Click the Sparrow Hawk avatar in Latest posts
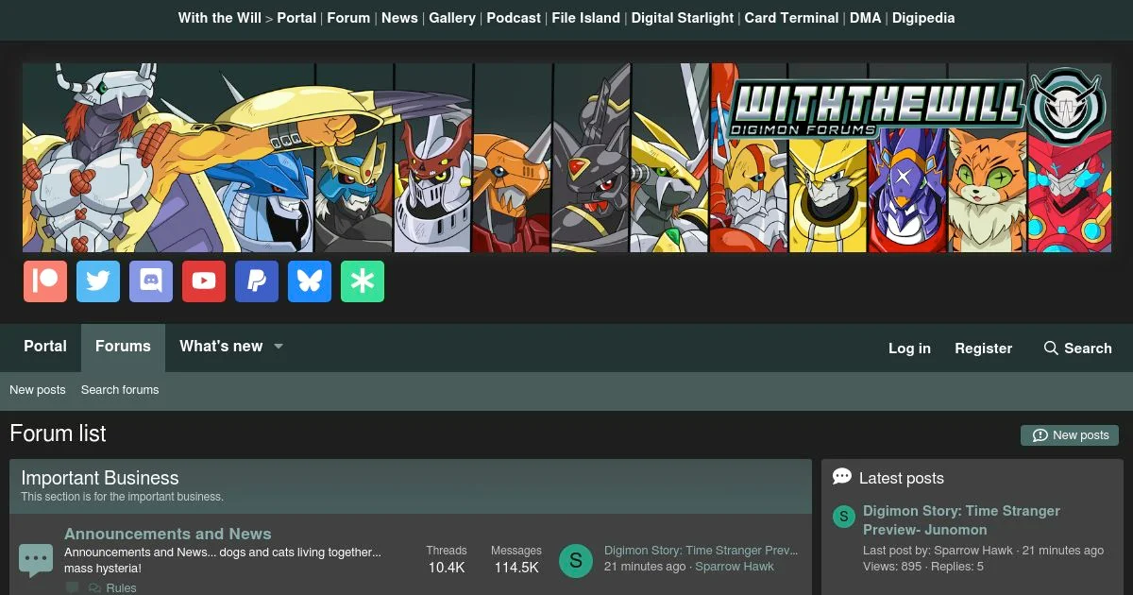The width and height of the screenshot is (1133, 595). click(843, 517)
